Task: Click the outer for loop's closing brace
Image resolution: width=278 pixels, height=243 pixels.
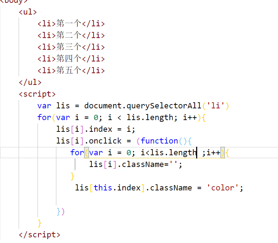Action: click(x=40, y=223)
